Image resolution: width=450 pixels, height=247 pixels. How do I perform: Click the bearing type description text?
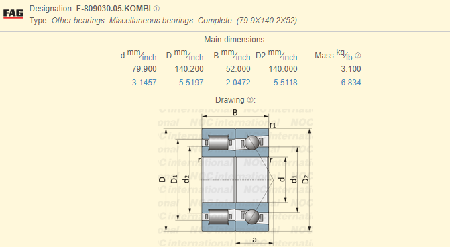click(175, 21)
